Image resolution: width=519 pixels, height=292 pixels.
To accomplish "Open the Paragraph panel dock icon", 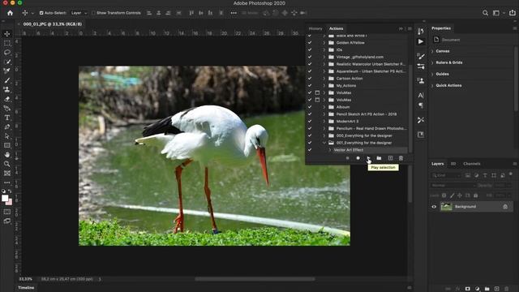I will (x=421, y=105).
